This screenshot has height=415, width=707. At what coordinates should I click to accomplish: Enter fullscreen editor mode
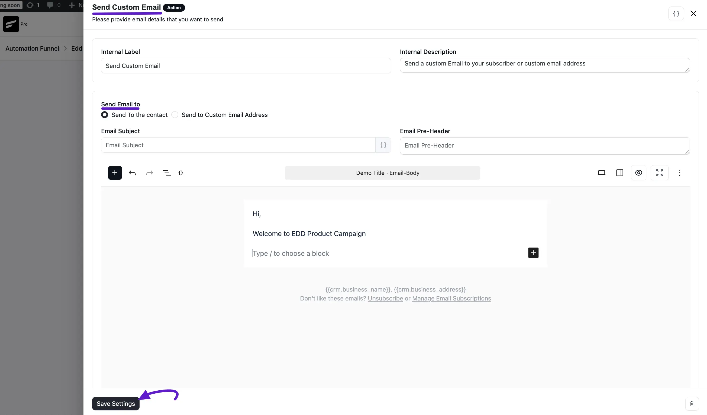(x=659, y=173)
